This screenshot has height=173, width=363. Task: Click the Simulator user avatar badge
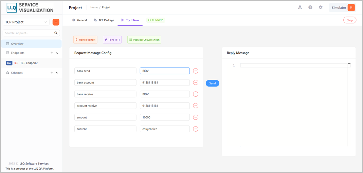351,7
